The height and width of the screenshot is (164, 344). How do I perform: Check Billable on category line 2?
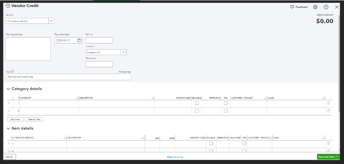point(197,111)
